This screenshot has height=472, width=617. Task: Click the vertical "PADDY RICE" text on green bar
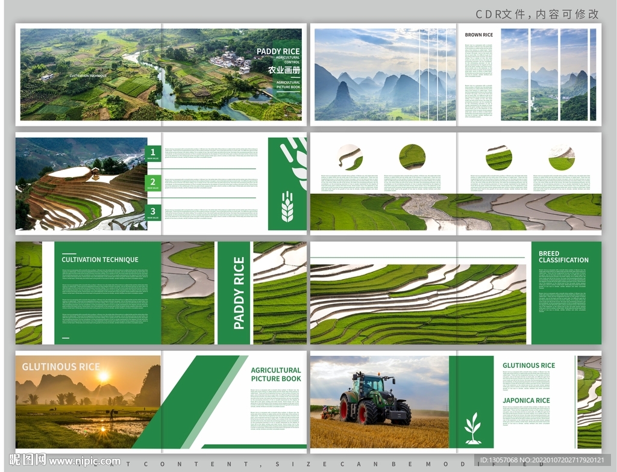[x=239, y=293]
